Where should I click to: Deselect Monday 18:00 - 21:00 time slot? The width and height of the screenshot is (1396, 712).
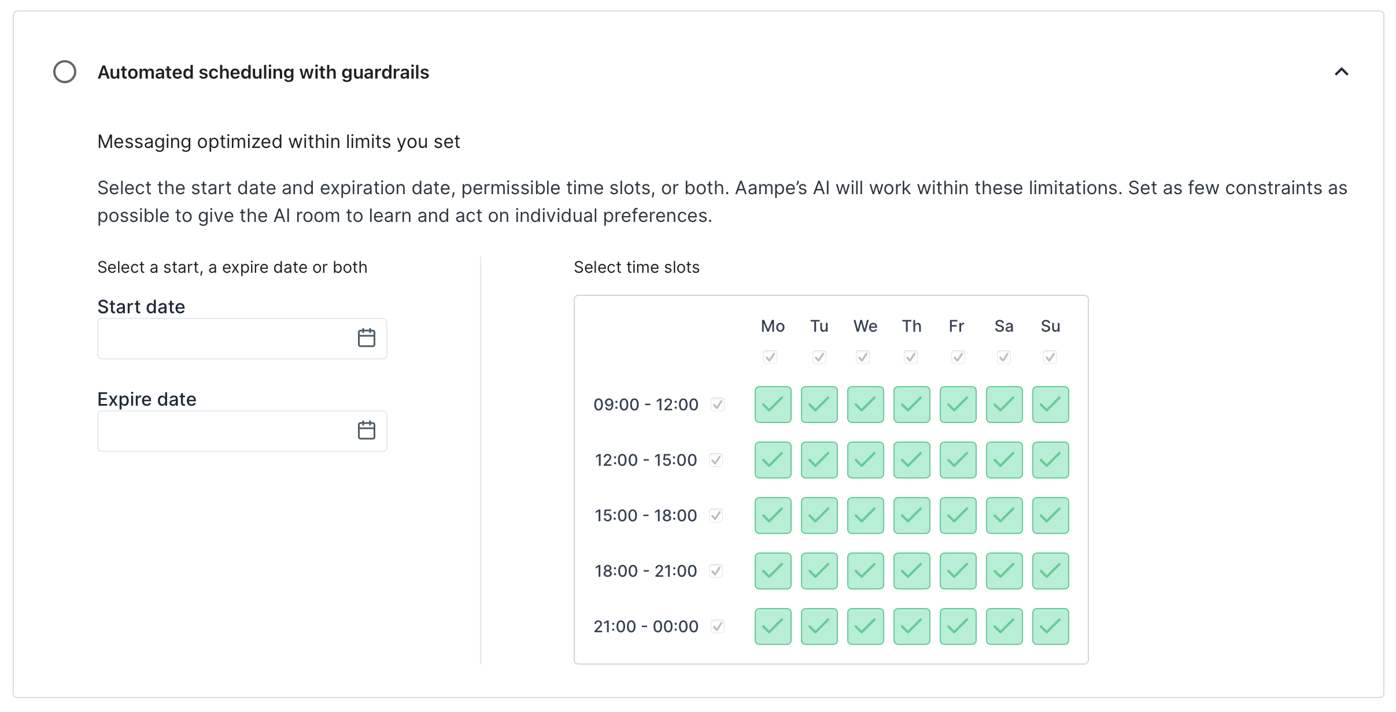coord(773,571)
